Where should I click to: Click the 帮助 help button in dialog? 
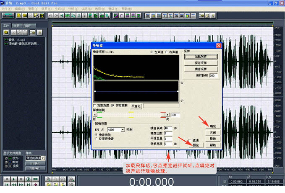(213, 145)
